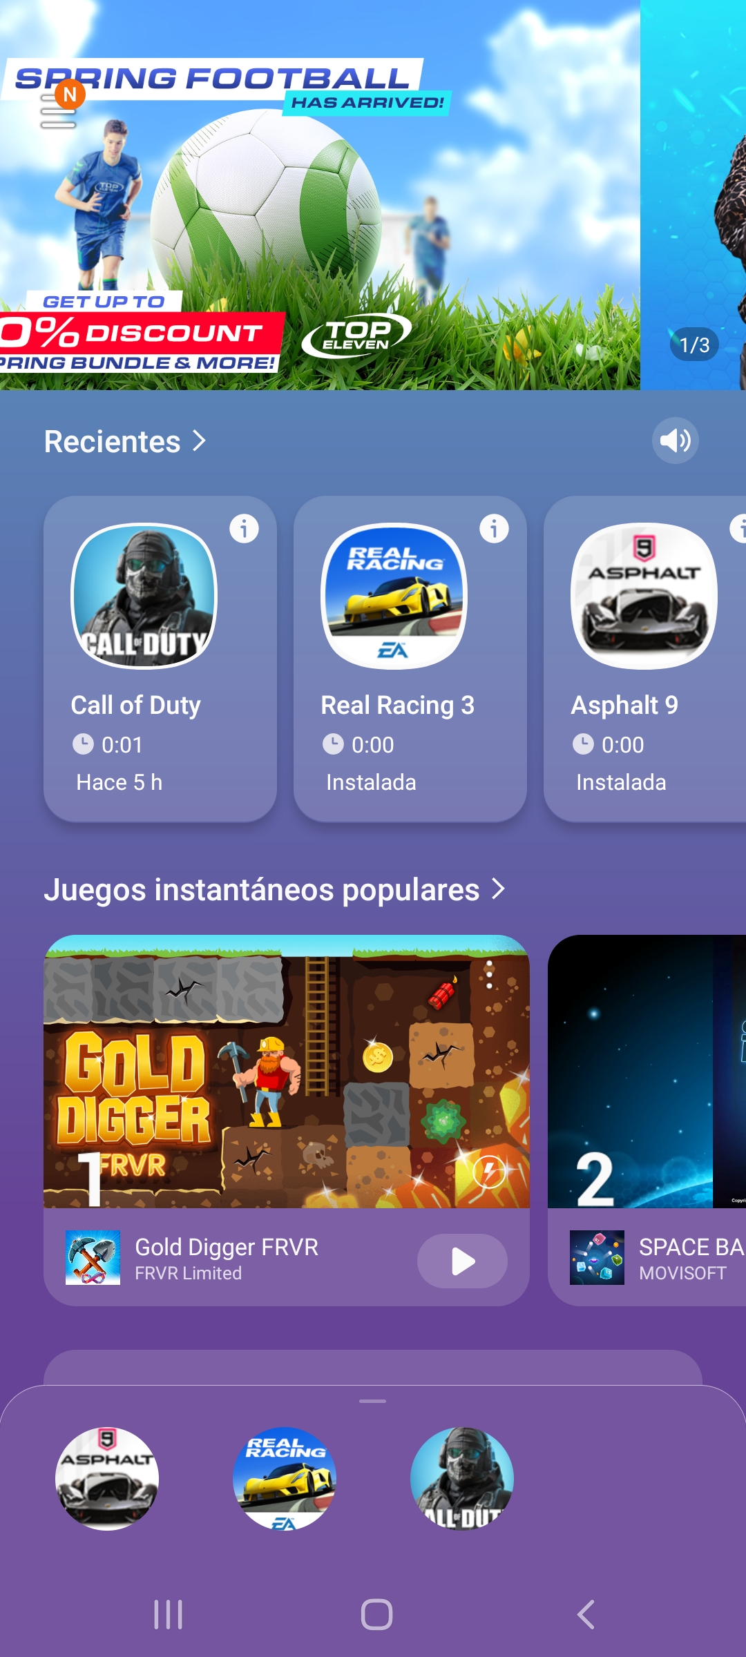This screenshot has width=746, height=1657.
Task: Show info for Call of Duty card
Action: [244, 529]
